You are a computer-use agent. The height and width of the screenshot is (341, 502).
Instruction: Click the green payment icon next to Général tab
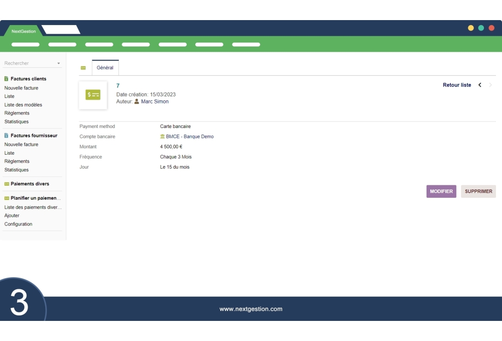coord(82,67)
